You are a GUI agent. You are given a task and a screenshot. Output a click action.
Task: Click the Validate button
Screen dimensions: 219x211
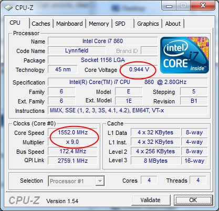(151, 200)
